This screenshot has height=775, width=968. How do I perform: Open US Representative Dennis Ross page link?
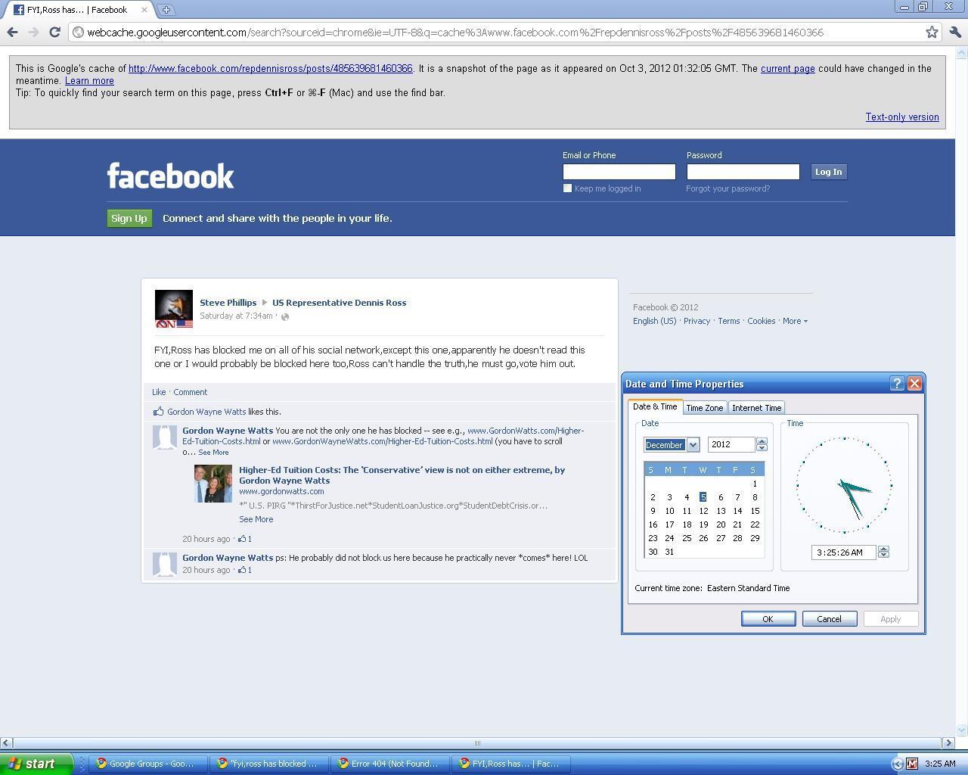point(339,303)
